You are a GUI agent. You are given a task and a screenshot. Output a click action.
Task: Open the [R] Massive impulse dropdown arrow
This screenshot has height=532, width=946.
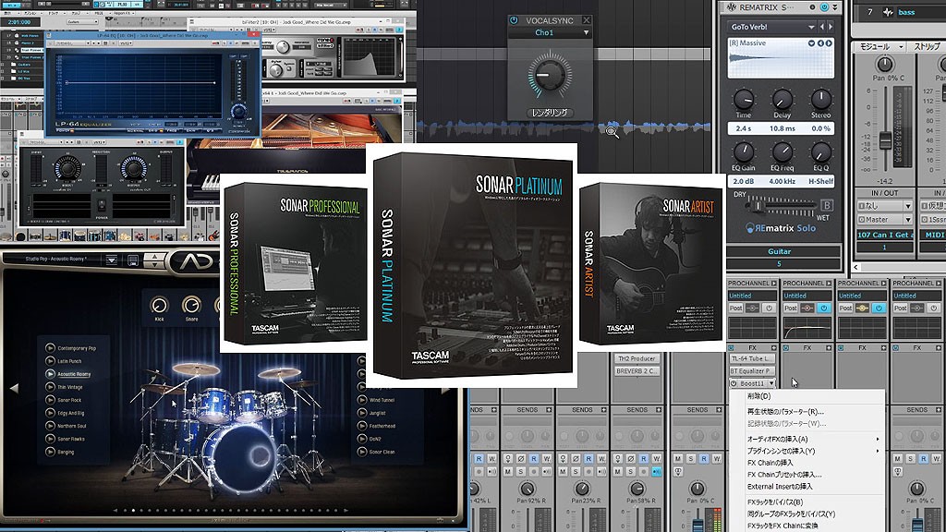tap(811, 43)
